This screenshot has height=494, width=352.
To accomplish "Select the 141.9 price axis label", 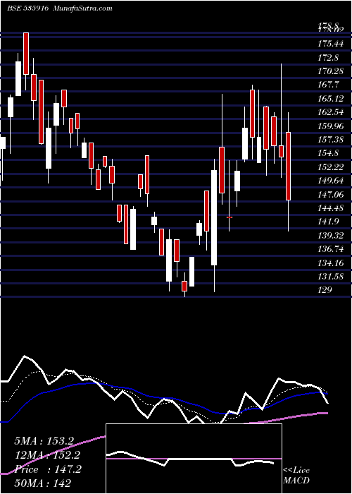I will 328,222.
